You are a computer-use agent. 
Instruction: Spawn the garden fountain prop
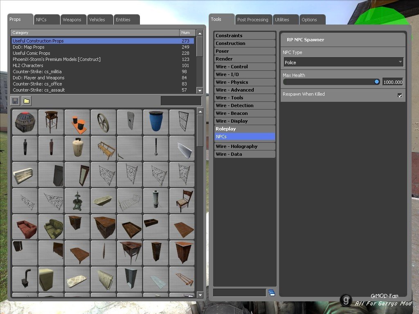pyautogui.click(x=77, y=200)
